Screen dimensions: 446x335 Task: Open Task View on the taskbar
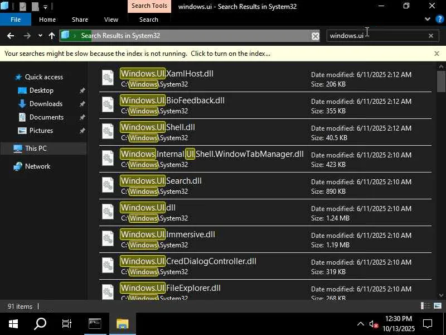click(x=66, y=324)
